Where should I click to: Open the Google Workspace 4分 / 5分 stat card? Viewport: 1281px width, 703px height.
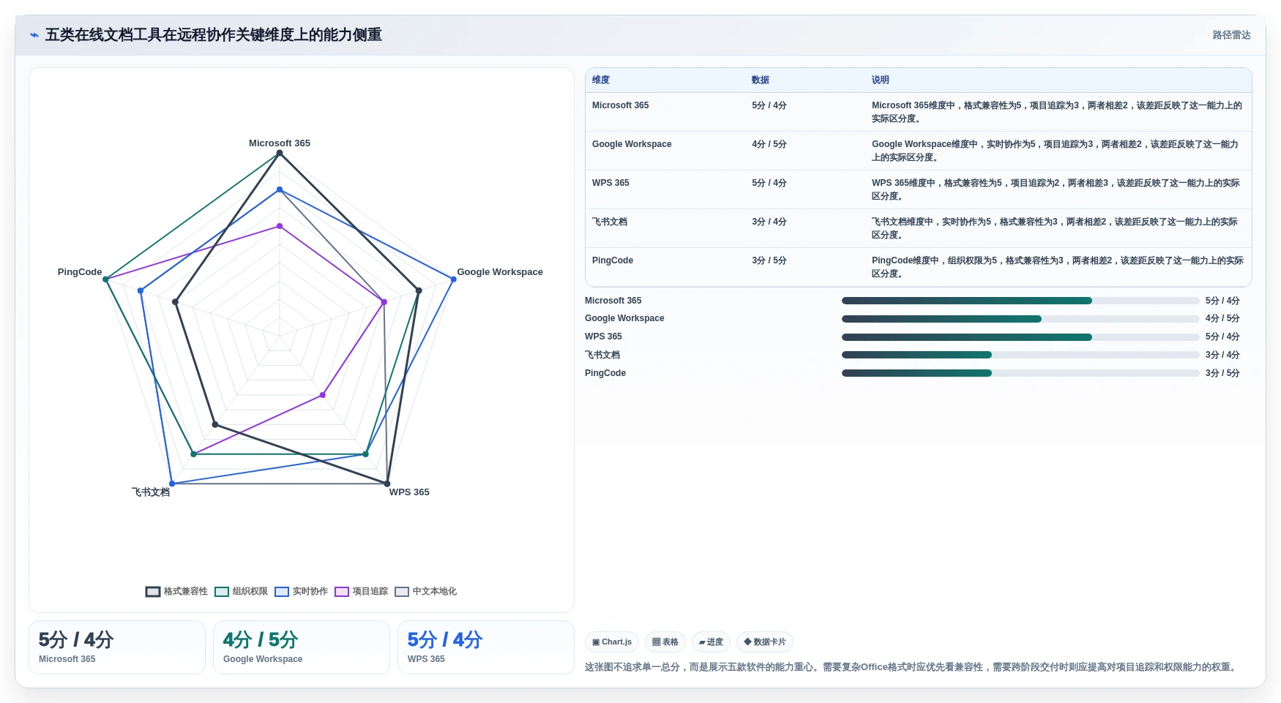[302, 647]
